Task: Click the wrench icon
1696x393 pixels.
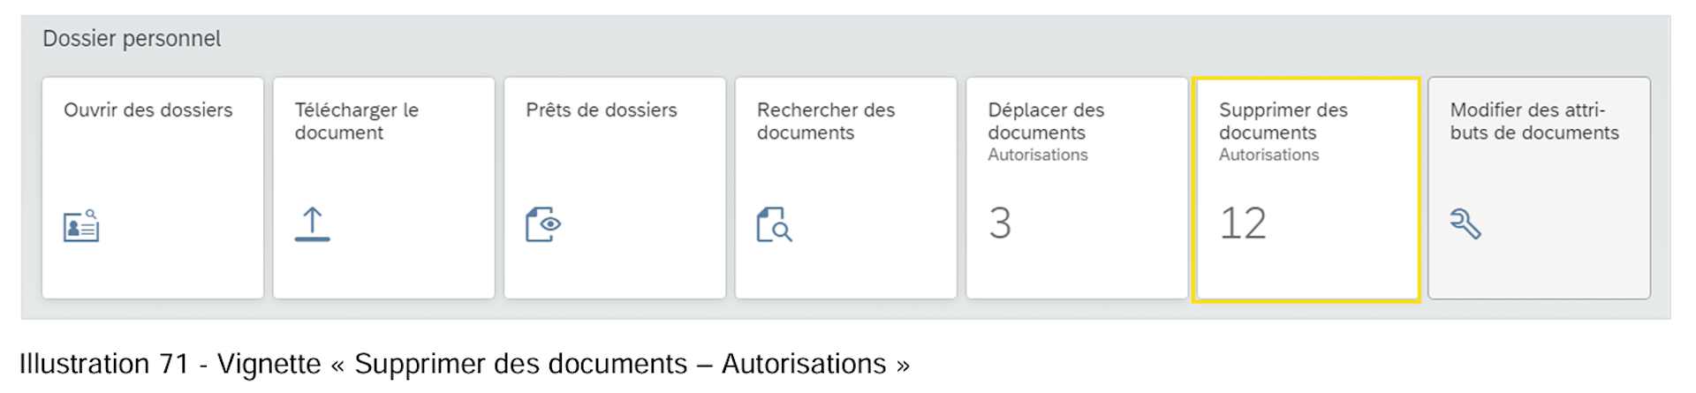Action: pyautogui.click(x=1465, y=223)
